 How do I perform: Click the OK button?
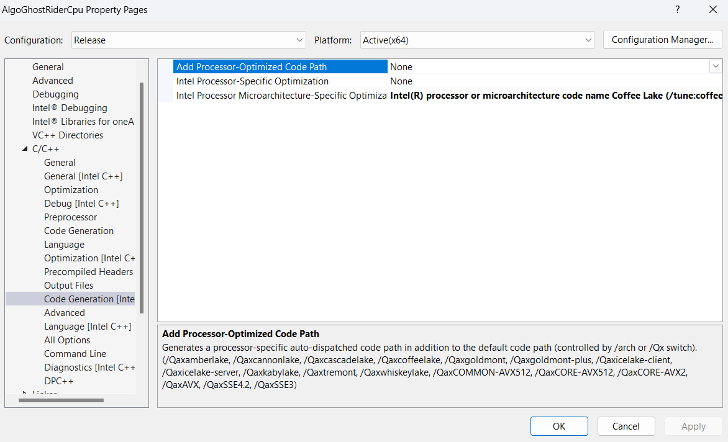pos(558,426)
